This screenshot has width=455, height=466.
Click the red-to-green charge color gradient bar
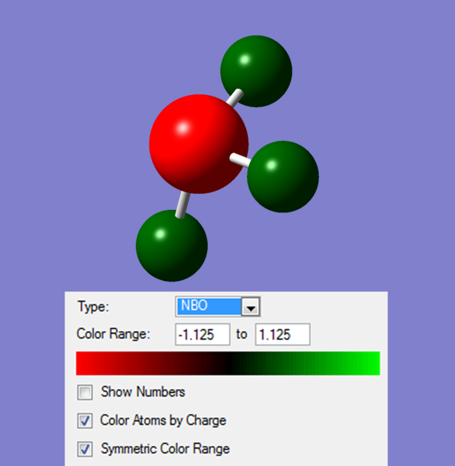(x=227, y=363)
